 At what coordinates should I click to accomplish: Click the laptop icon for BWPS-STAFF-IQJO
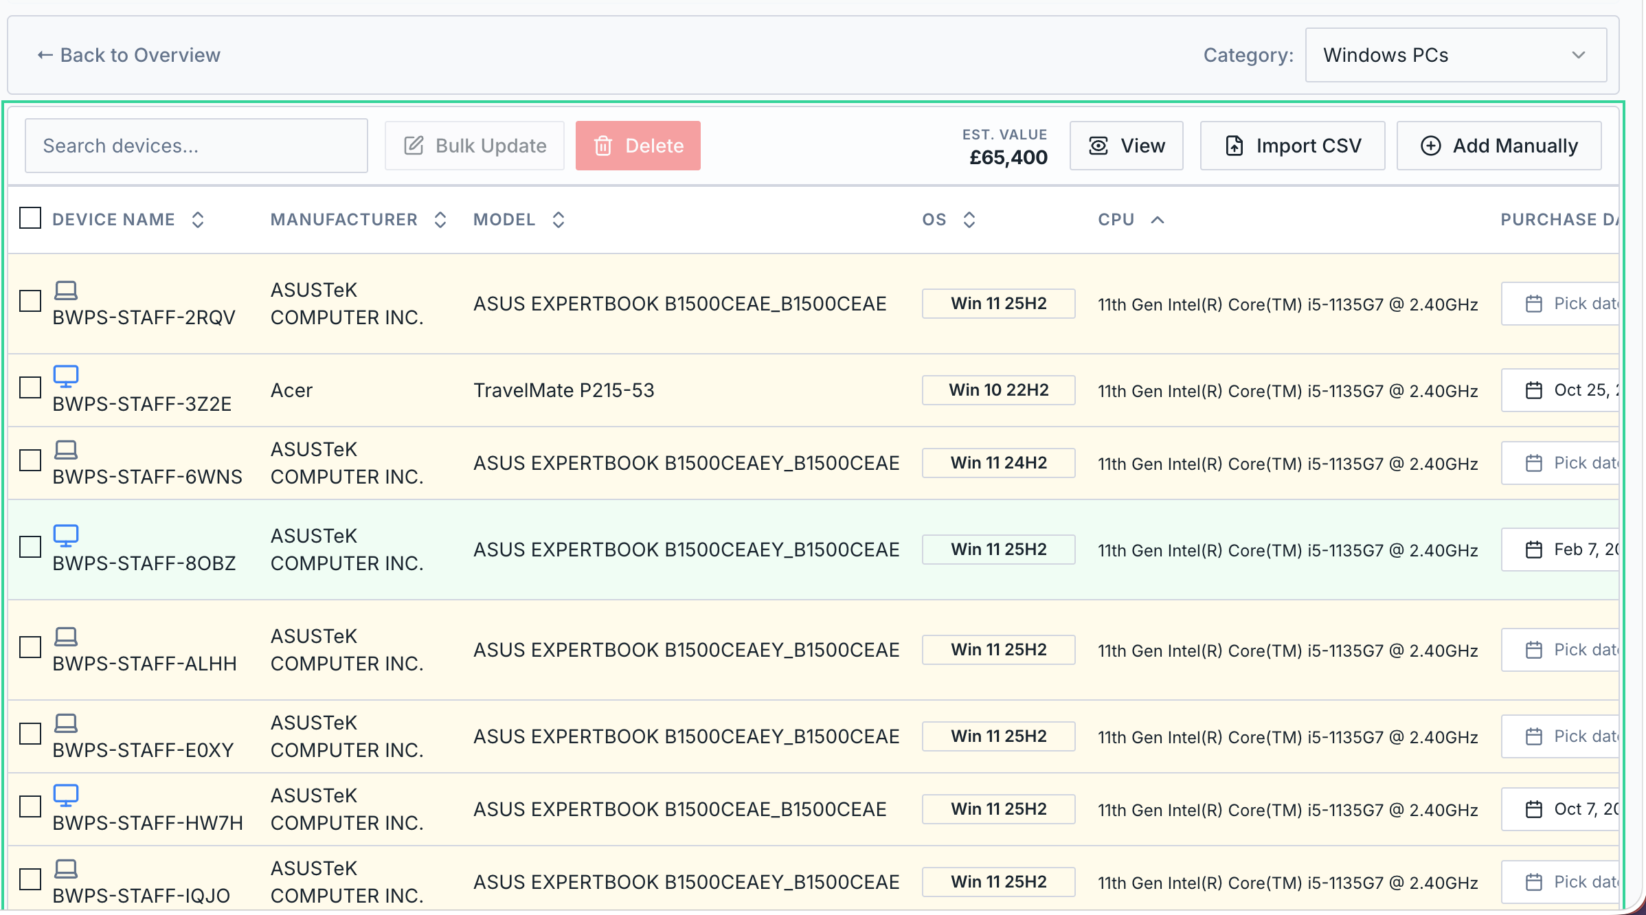66,869
